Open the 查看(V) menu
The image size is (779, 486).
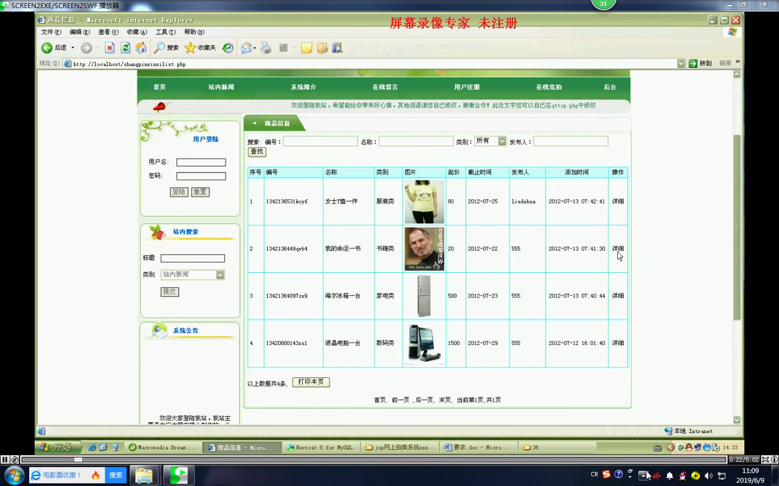click(108, 32)
